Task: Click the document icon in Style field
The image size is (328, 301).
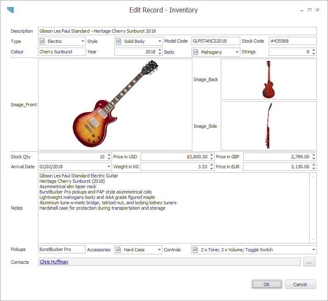Action: (x=119, y=41)
